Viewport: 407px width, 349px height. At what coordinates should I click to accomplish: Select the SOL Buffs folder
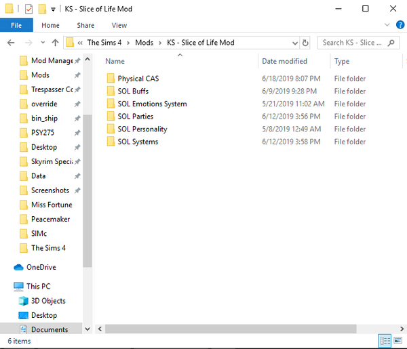(133, 91)
